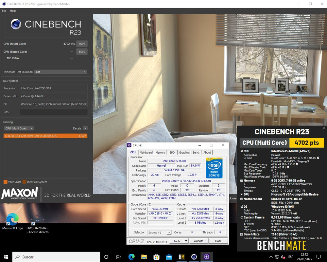The image size is (327, 262).
Task: Click the Cinebench sphere logo icon
Action: [16, 24]
